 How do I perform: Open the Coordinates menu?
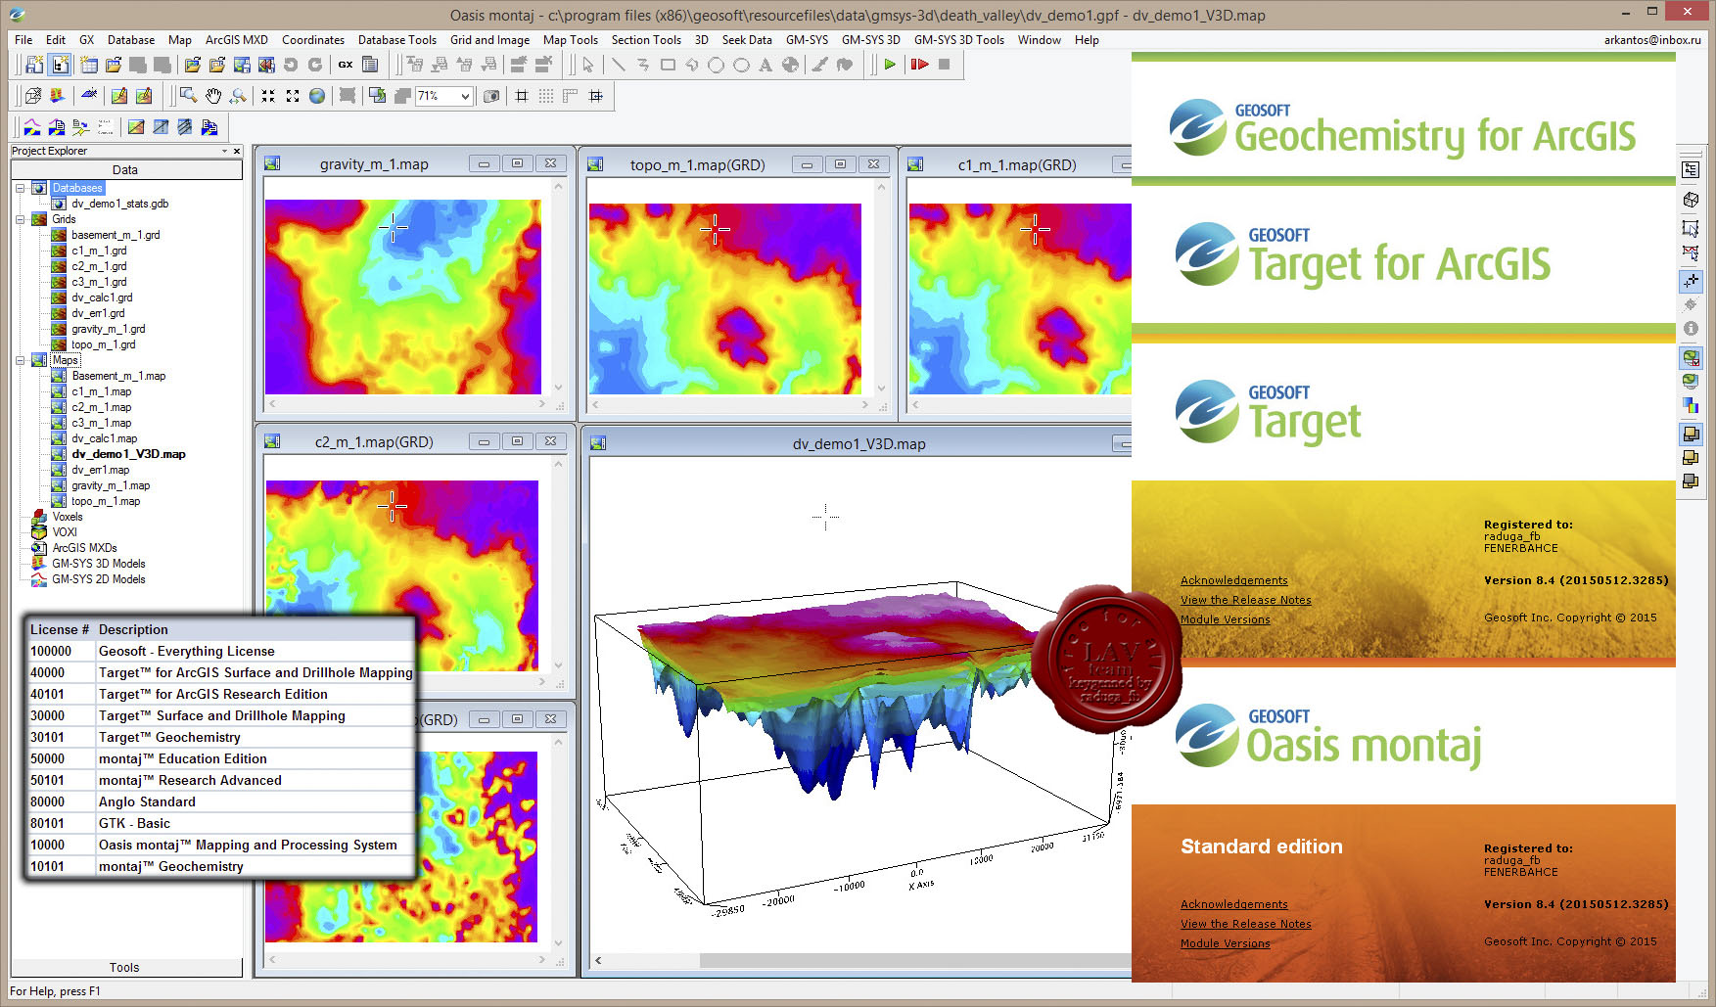[313, 40]
